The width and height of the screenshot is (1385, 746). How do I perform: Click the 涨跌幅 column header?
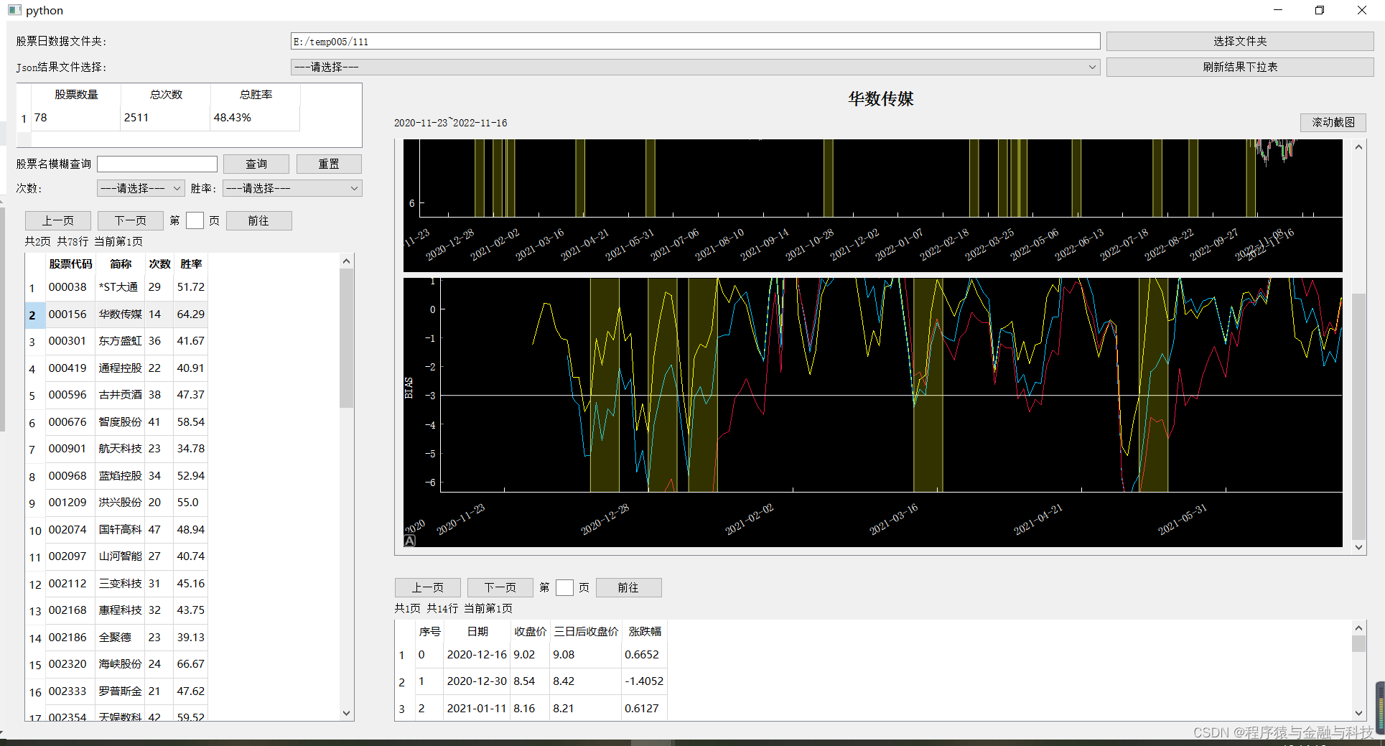coord(644,632)
